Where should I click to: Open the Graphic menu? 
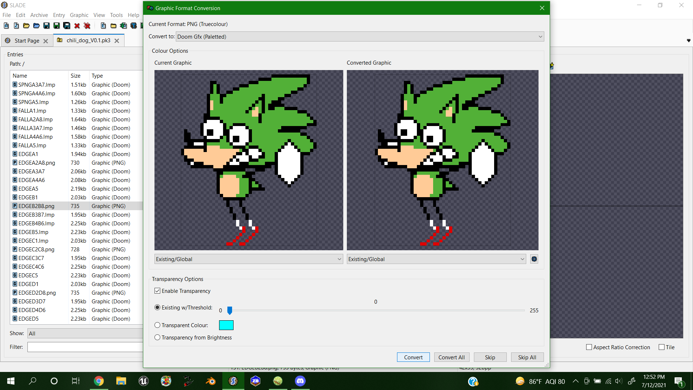coord(79,15)
